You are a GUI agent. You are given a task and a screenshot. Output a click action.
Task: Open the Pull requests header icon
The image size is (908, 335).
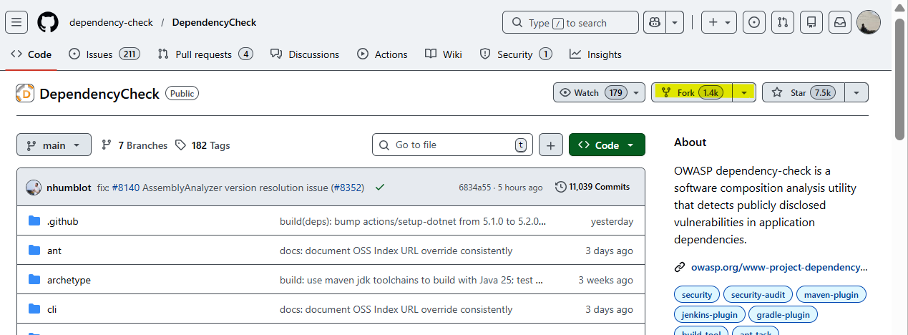782,22
